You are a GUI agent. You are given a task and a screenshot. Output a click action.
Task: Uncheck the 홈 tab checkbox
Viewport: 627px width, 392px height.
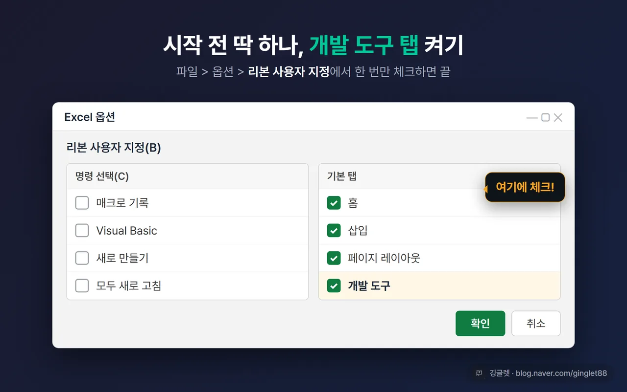334,203
